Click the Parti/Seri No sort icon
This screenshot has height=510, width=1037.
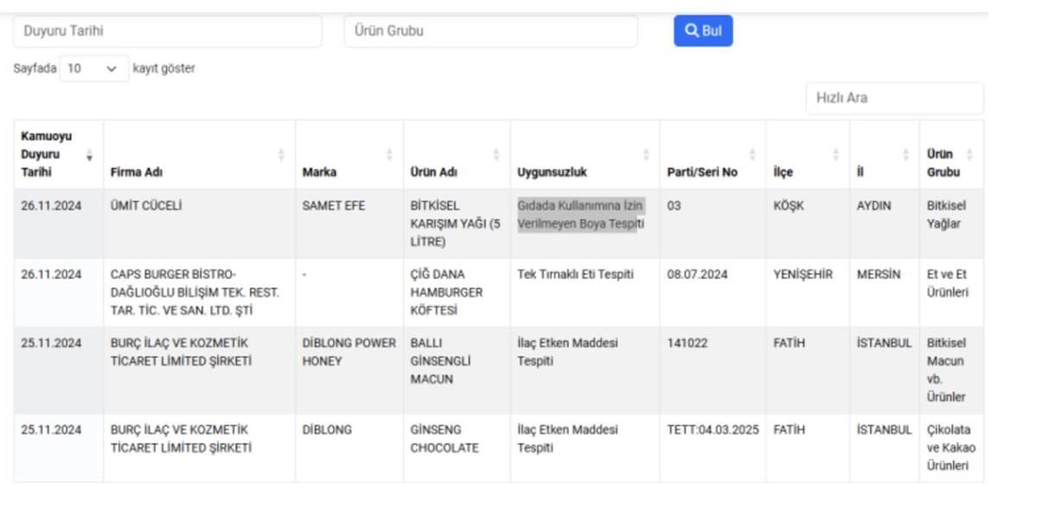(x=752, y=155)
